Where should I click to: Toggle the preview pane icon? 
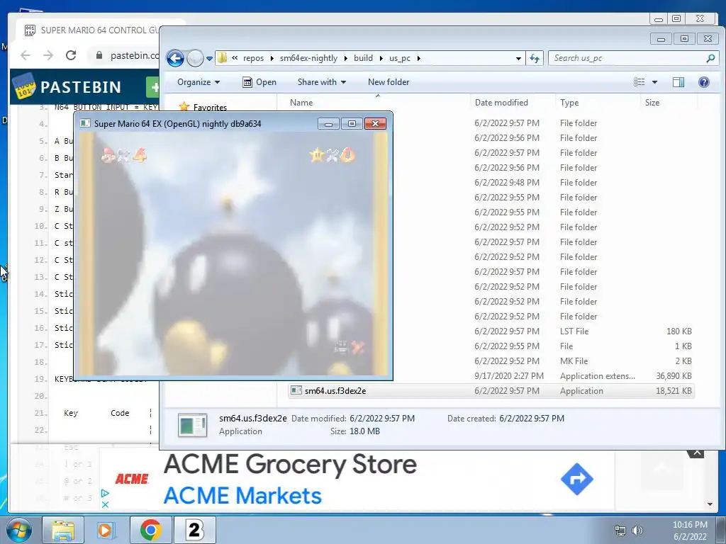point(678,82)
